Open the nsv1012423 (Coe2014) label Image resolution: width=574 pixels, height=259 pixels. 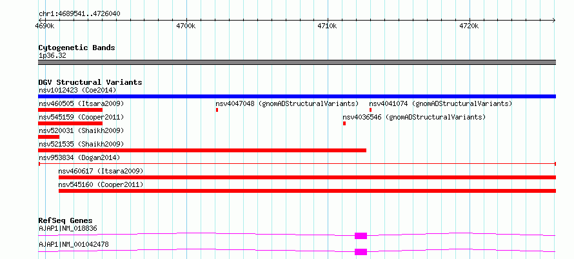(77, 90)
